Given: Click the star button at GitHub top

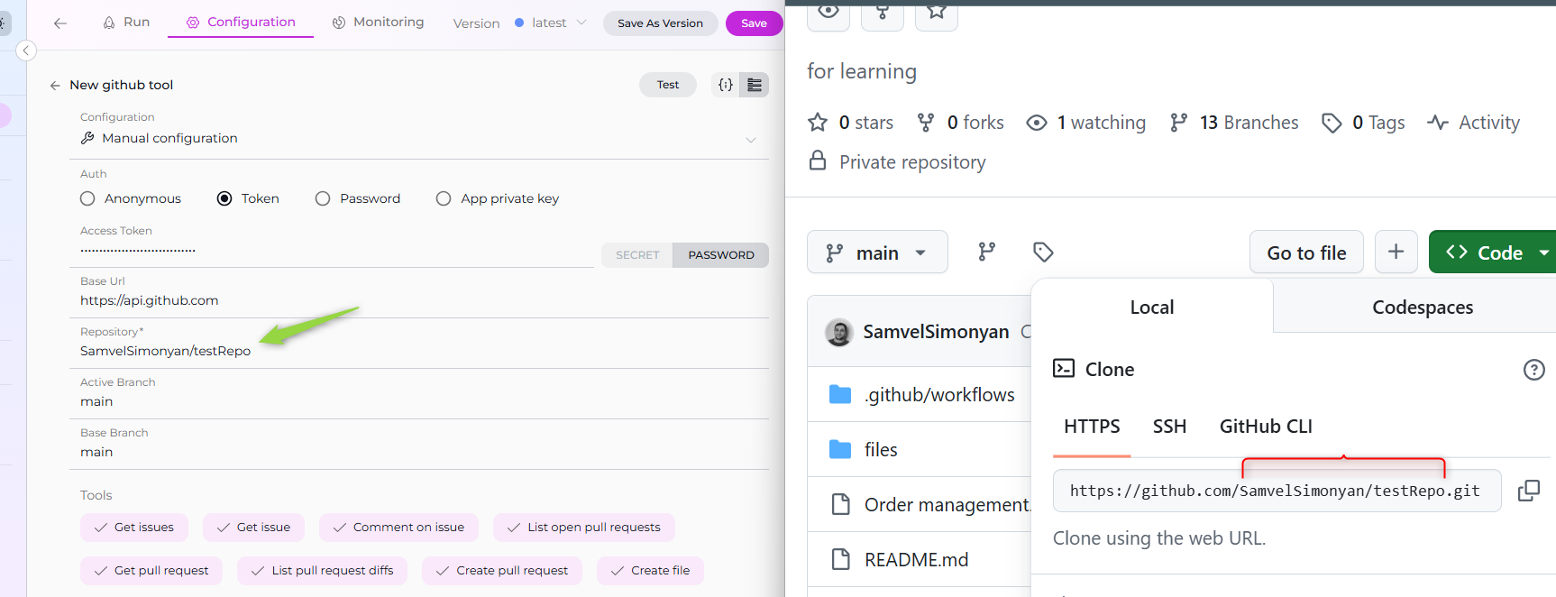Looking at the screenshot, I should pyautogui.click(x=937, y=14).
